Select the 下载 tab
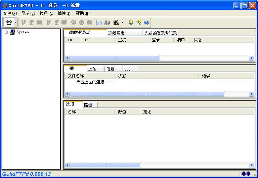258x178 pixels. 75,69
